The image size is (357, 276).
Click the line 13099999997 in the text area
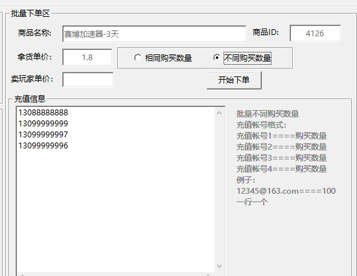(43, 134)
